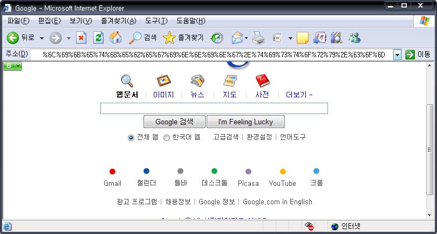Viewport: 437px width, 234px height.
Task: Go to the home page icon
Action: [x=115, y=38]
